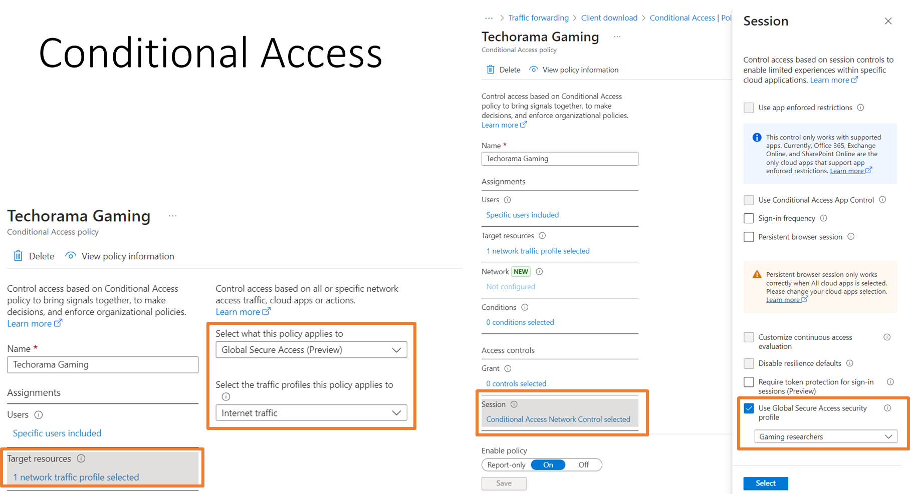Click the info icon beside Network NEW
Screen dimensions: 910x494
coord(539,271)
